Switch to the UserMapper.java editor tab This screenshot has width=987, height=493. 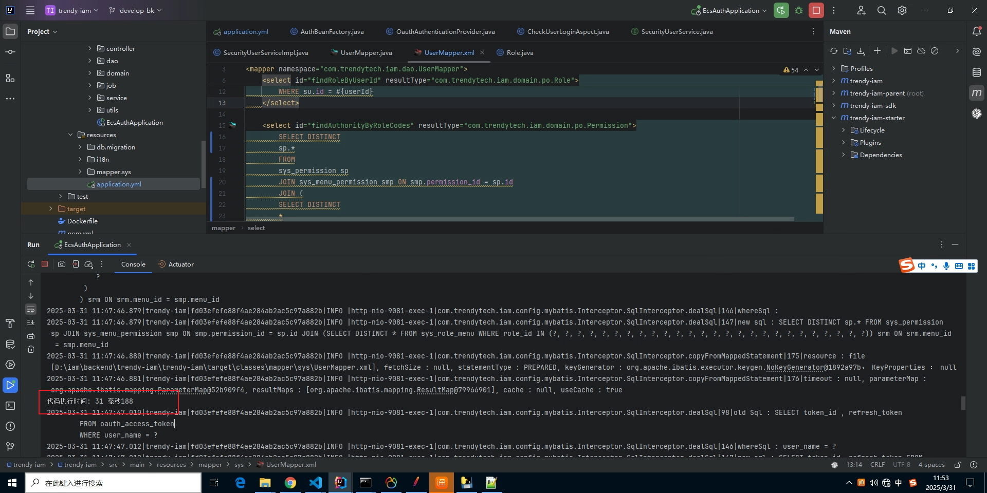click(x=365, y=52)
